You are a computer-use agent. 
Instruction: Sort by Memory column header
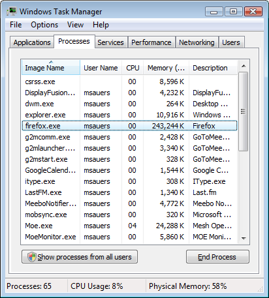pos(166,68)
